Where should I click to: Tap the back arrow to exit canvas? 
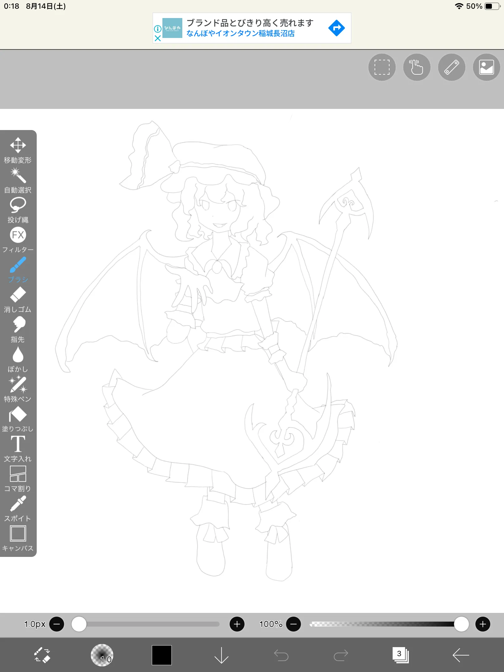[461, 655]
